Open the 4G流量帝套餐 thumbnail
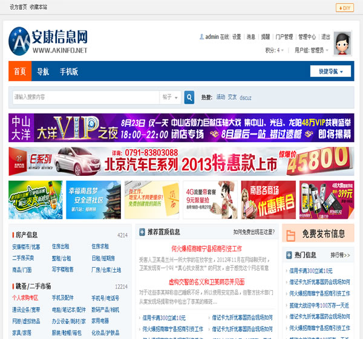The height and width of the screenshot is (339, 363). tap(210, 200)
